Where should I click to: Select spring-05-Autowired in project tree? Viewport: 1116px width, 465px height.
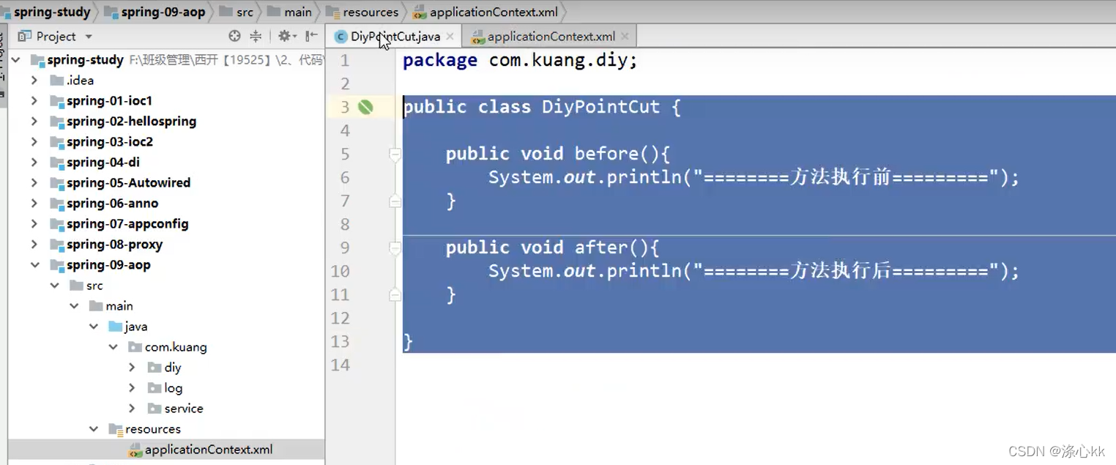128,183
